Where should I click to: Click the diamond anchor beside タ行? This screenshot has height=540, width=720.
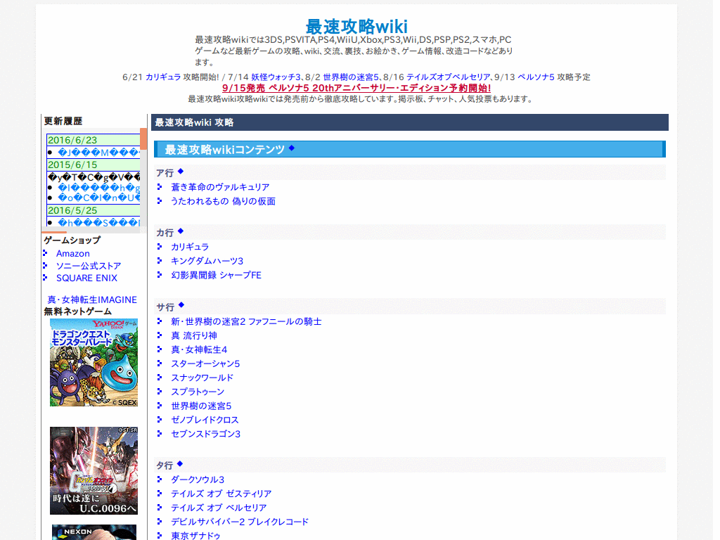point(180,464)
